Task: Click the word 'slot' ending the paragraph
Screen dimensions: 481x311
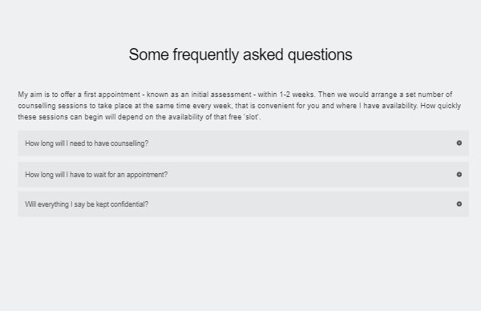Action: click(x=251, y=117)
